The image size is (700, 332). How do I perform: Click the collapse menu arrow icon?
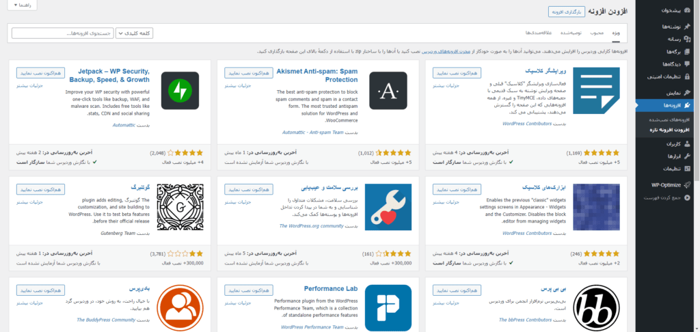coord(686,197)
